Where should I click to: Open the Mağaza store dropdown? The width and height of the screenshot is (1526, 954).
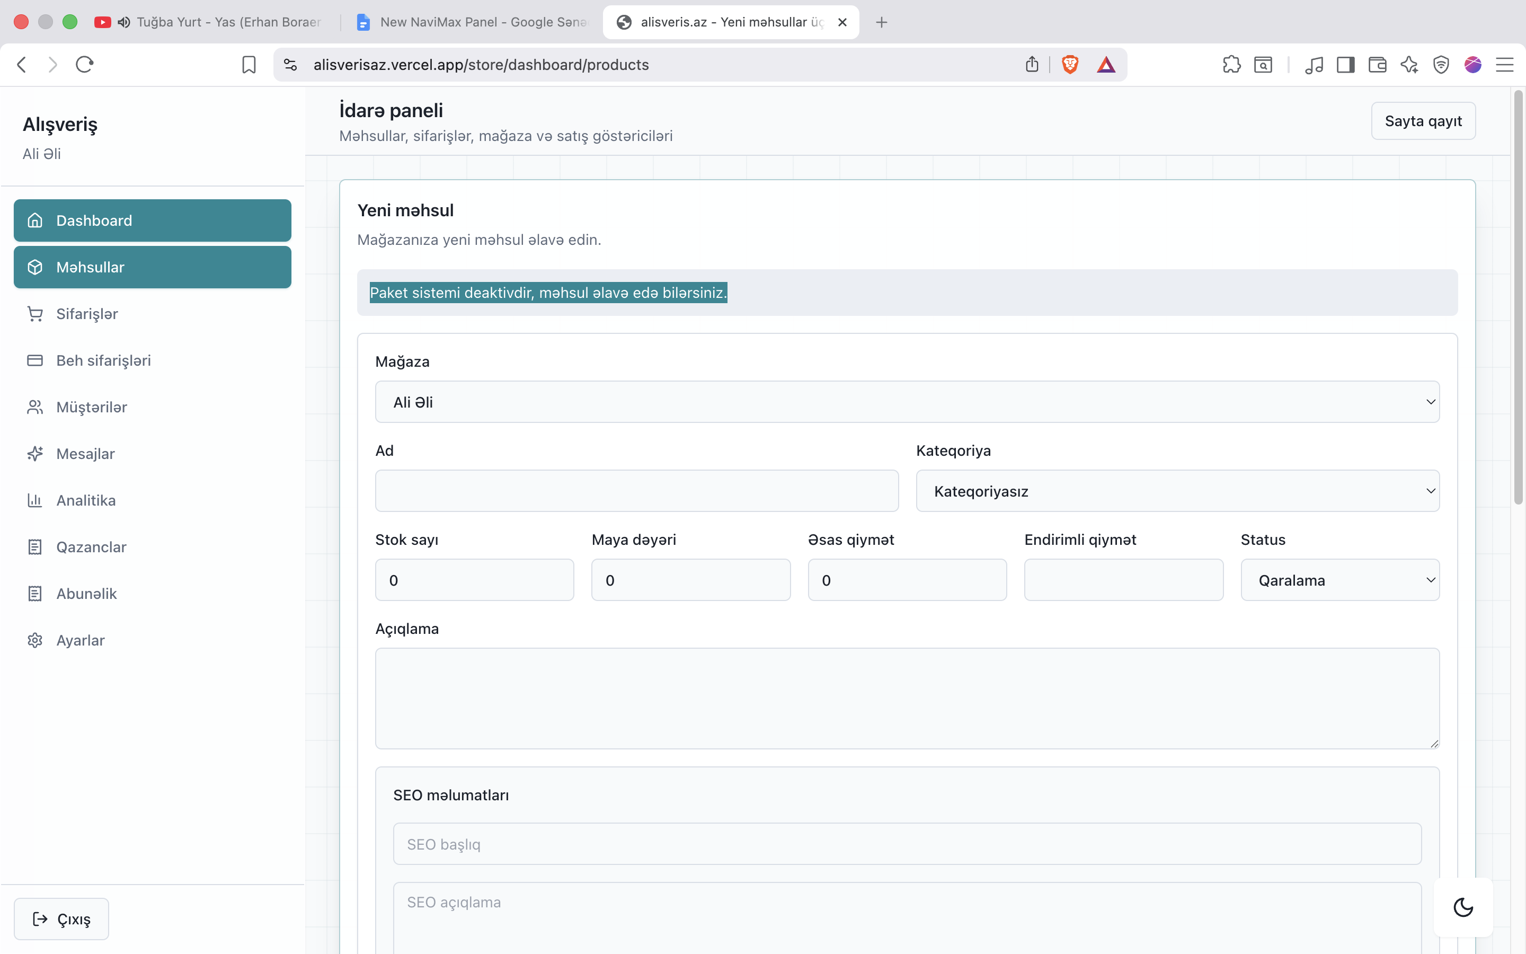click(907, 402)
